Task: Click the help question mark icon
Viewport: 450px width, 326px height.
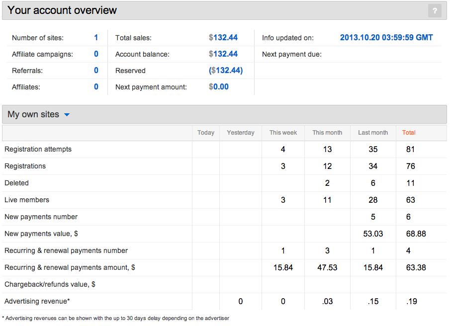Action: tap(435, 10)
